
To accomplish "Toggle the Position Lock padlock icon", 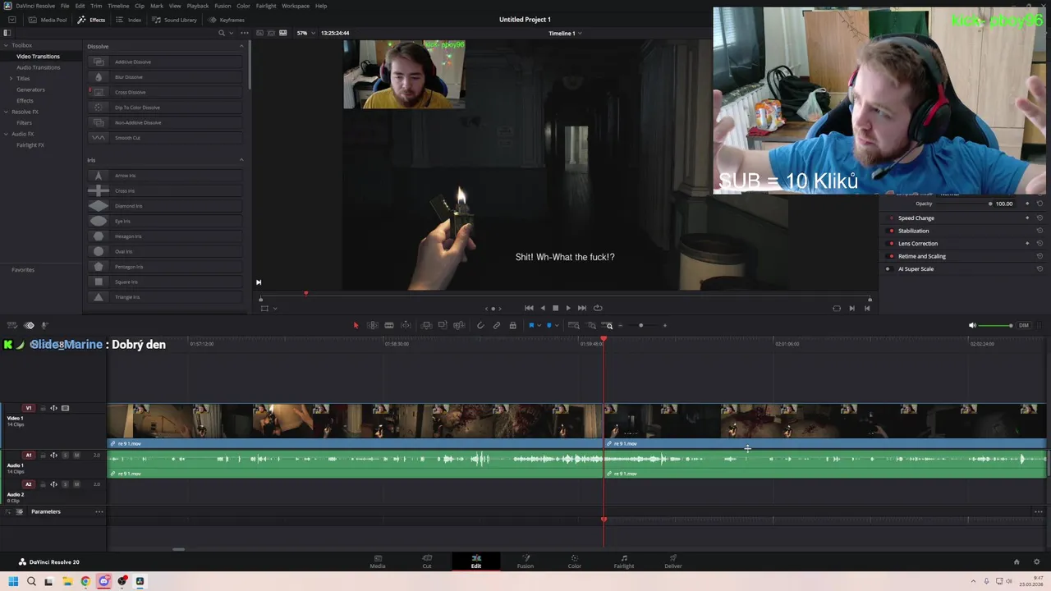I will (512, 326).
